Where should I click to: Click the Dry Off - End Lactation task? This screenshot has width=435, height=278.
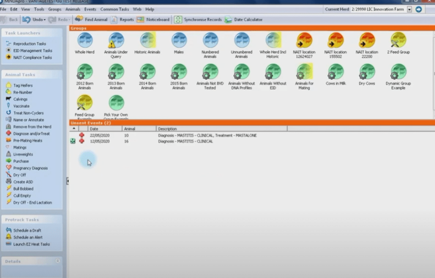[x=29, y=202]
